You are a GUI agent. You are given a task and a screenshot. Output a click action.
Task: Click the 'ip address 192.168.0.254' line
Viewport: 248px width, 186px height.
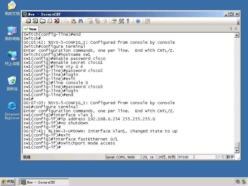pyautogui.click(x=89, y=119)
